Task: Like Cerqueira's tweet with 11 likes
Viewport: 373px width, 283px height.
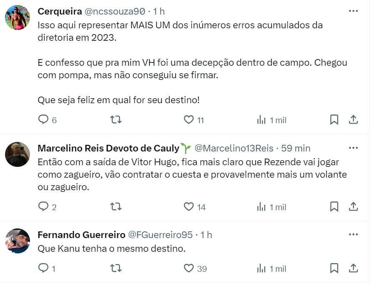Action: coord(189,120)
